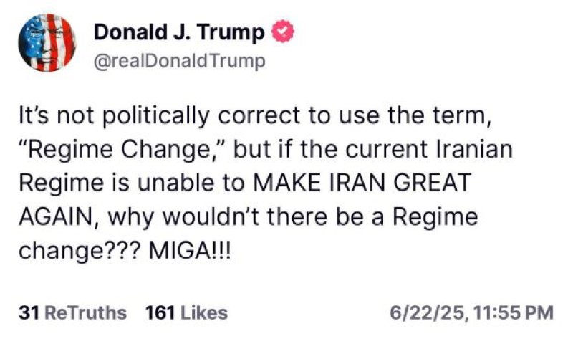Click the opening words It’s not politically
This screenshot has width=573, height=344.
(114, 116)
